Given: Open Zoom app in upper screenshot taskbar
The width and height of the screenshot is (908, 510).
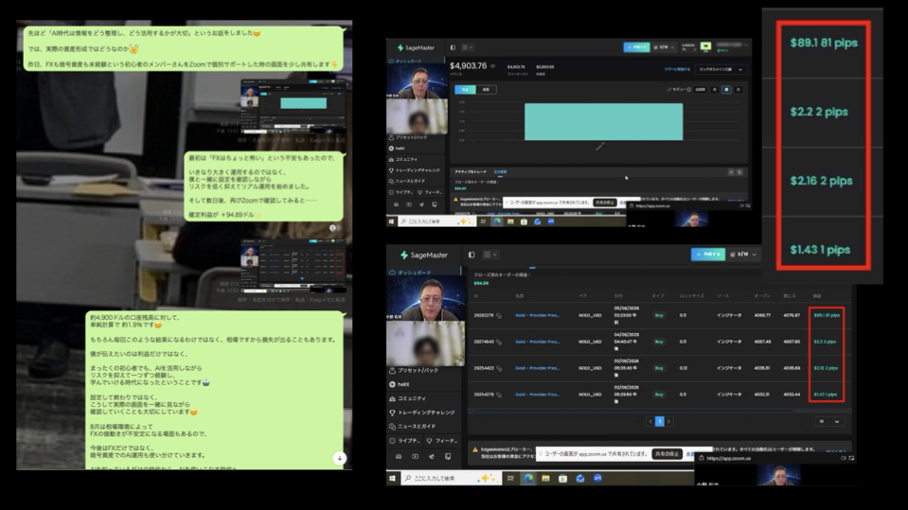Looking at the screenshot, I should [551, 221].
